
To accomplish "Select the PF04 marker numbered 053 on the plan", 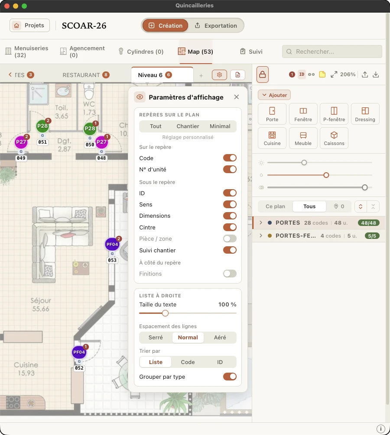I will pos(112,245).
